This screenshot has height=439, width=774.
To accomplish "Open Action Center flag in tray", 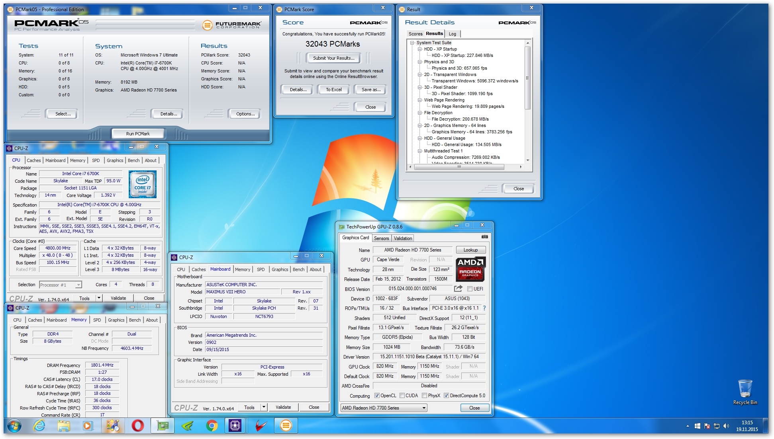I will click(707, 426).
